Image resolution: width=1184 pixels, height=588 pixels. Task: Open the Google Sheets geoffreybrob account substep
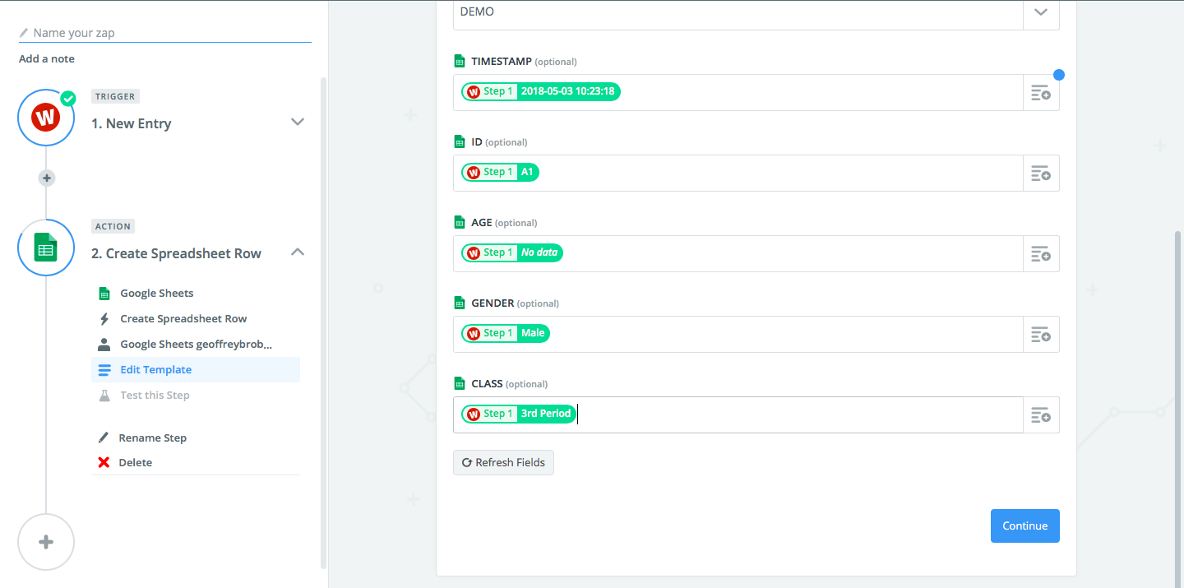click(196, 344)
